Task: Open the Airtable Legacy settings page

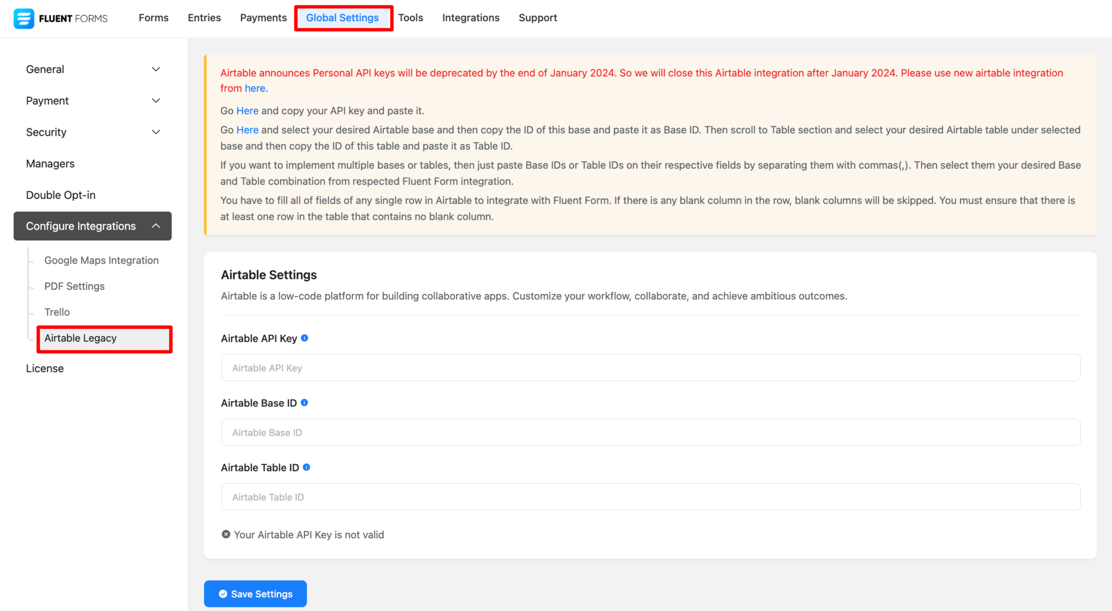Action: (80, 338)
